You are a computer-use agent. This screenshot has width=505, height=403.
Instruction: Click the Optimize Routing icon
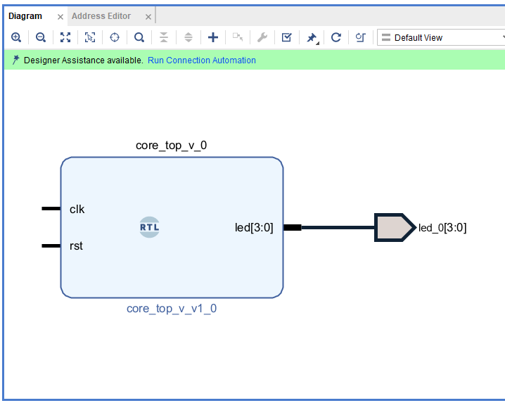click(x=360, y=37)
